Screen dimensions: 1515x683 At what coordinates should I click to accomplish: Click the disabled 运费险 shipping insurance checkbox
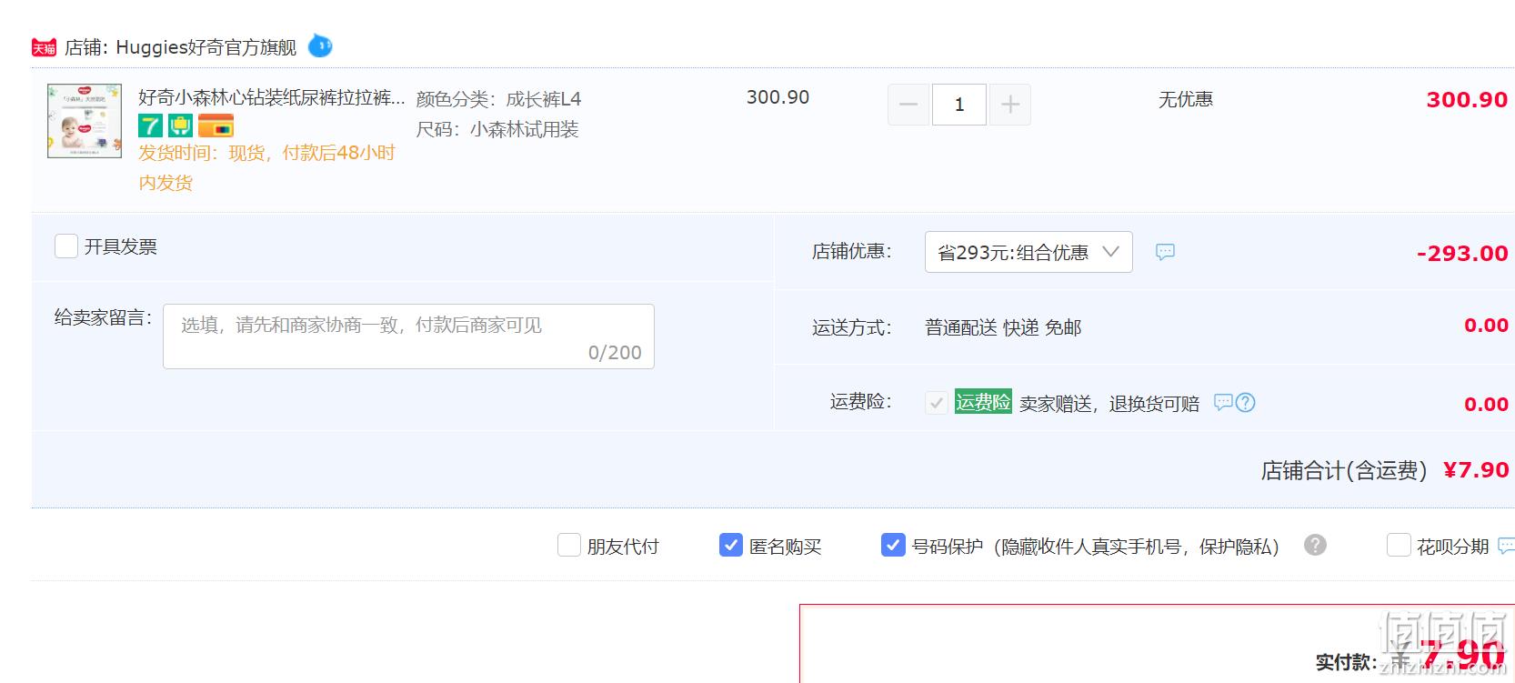coord(937,402)
